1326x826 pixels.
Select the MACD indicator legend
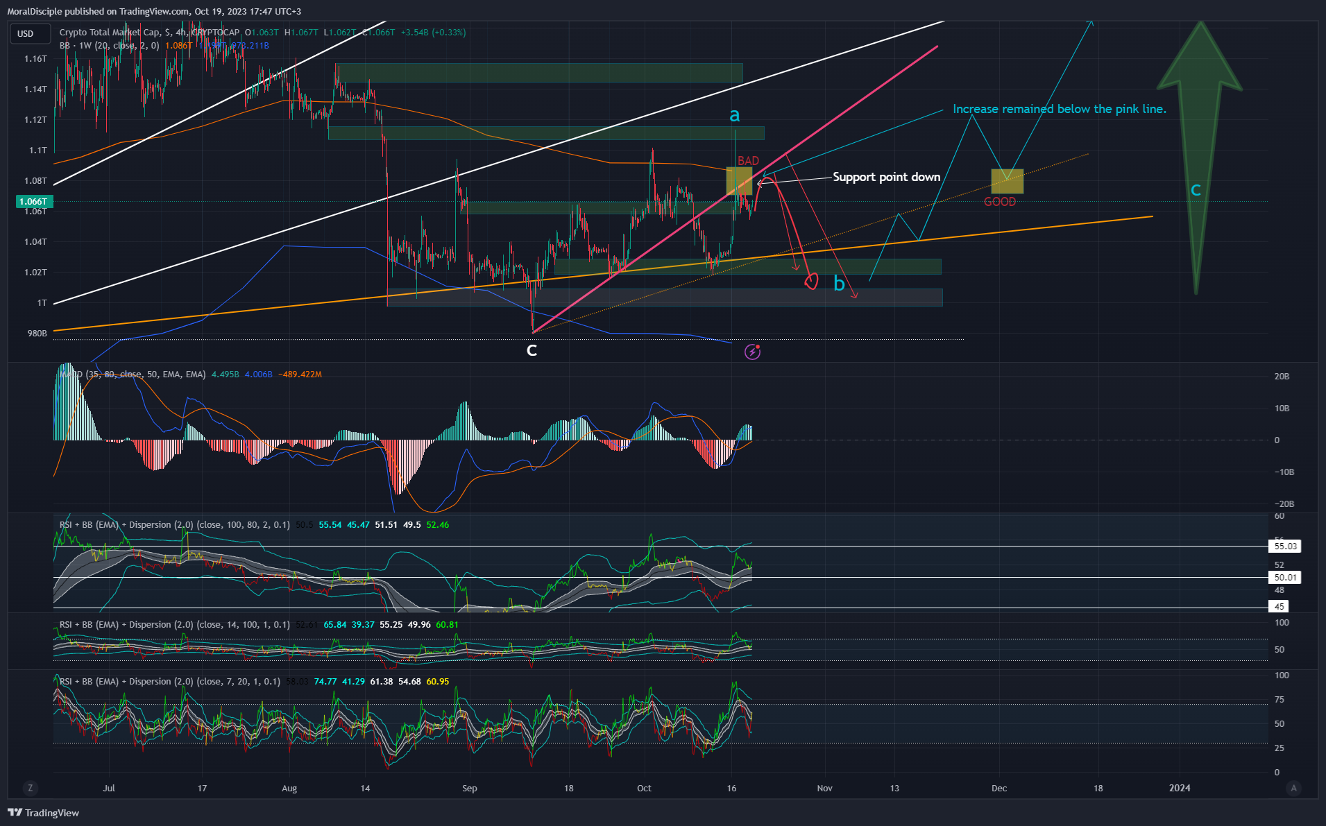133,375
